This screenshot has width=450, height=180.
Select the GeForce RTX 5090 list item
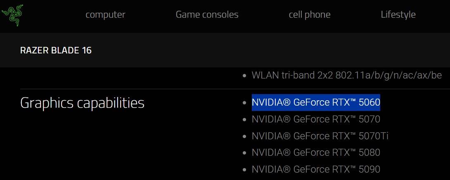coord(316,169)
